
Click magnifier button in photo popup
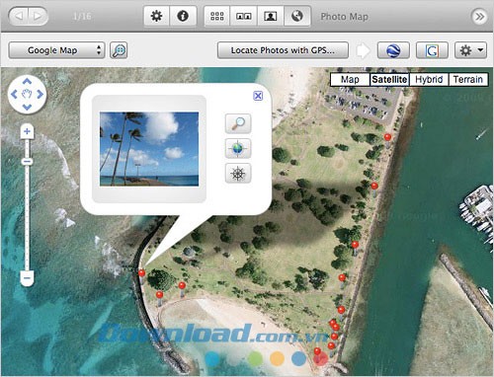click(x=238, y=123)
